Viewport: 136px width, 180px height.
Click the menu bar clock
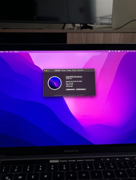(x=133, y=51)
